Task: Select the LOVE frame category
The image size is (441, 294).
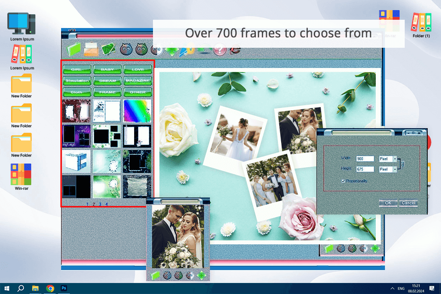Action: [x=138, y=69]
